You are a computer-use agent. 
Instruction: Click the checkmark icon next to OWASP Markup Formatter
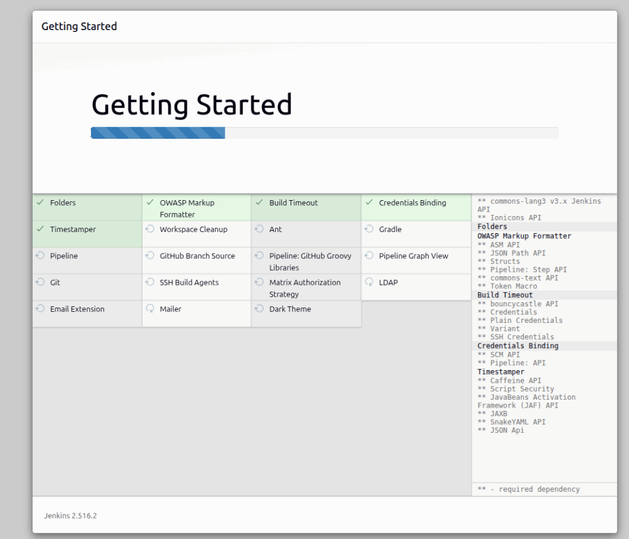click(149, 203)
